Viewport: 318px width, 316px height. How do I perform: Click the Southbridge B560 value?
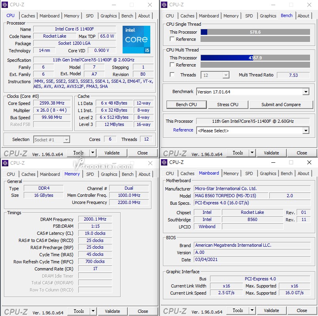pyautogui.click(x=252, y=219)
